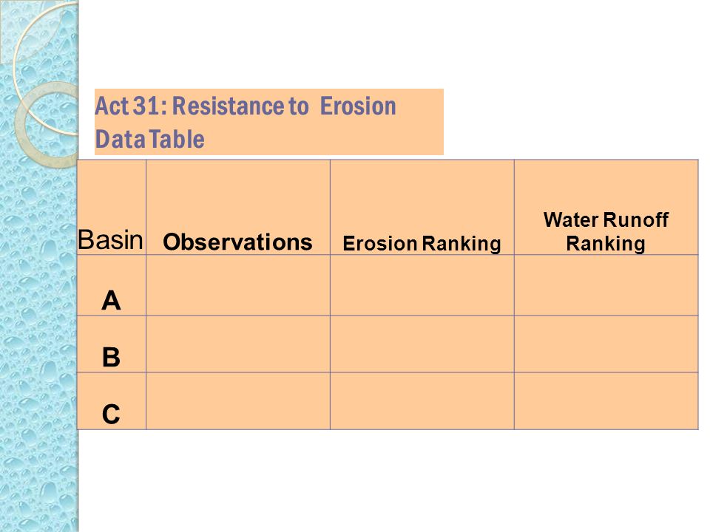The width and height of the screenshot is (710, 532).
Task: Click Water Runoff Ranking cell for Basin C
Action: [606, 401]
